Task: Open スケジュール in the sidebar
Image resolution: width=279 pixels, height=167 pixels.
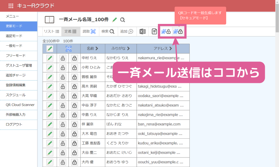Action: 18,95
